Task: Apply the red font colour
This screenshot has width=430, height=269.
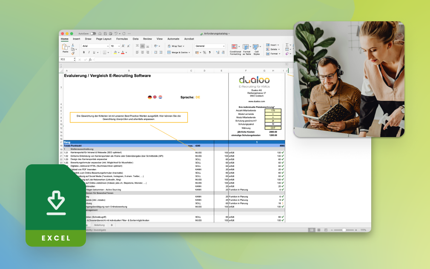Action: [123, 52]
